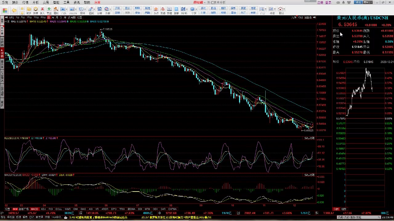
Task: Click the F10/F9 info icon
Action: coord(72,9)
